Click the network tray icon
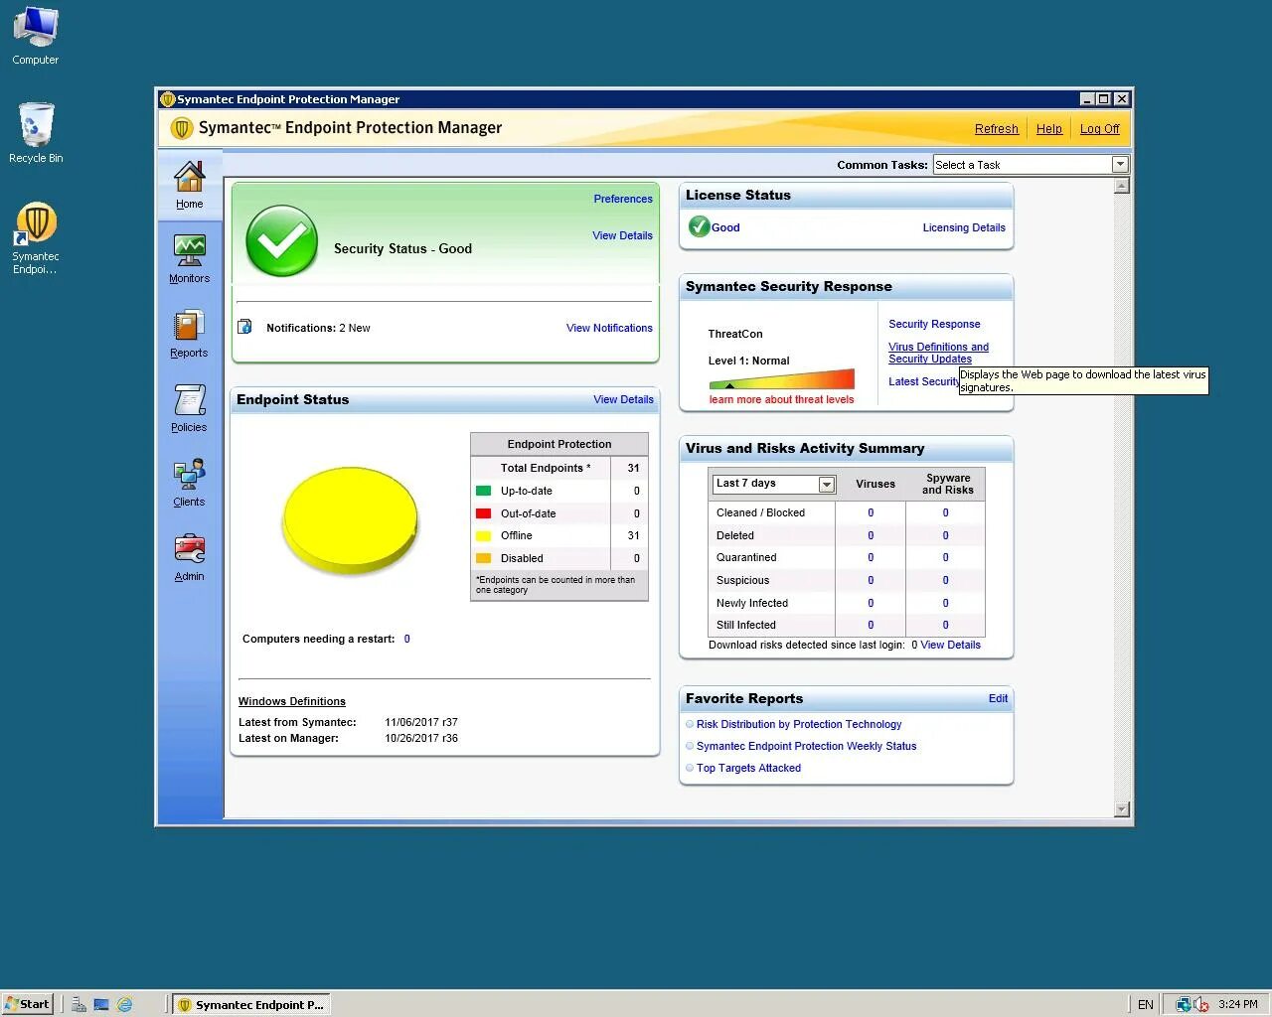 click(1183, 1004)
